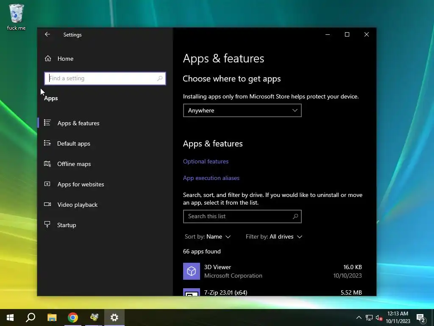Open the Optional features link
434x326 pixels.
pyautogui.click(x=206, y=161)
